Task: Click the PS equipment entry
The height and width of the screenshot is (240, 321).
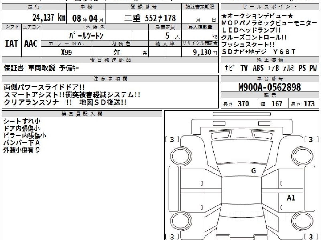Action: pyautogui.click(x=302, y=68)
